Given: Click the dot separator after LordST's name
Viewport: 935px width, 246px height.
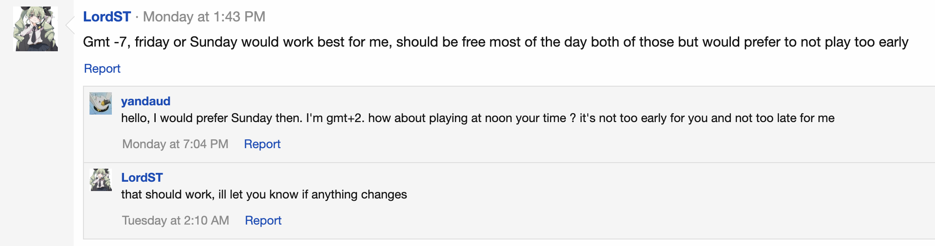Looking at the screenshot, I should [137, 18].
